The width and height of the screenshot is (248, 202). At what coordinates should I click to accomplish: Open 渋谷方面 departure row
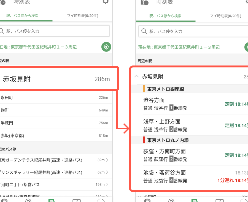coord(195,103)
